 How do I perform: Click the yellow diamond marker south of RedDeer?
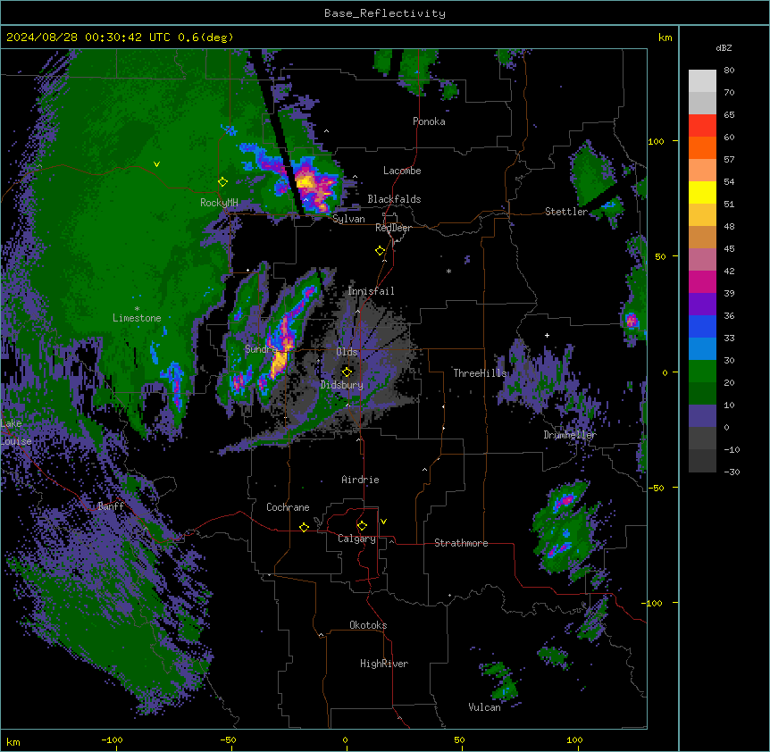coord(380,251)
